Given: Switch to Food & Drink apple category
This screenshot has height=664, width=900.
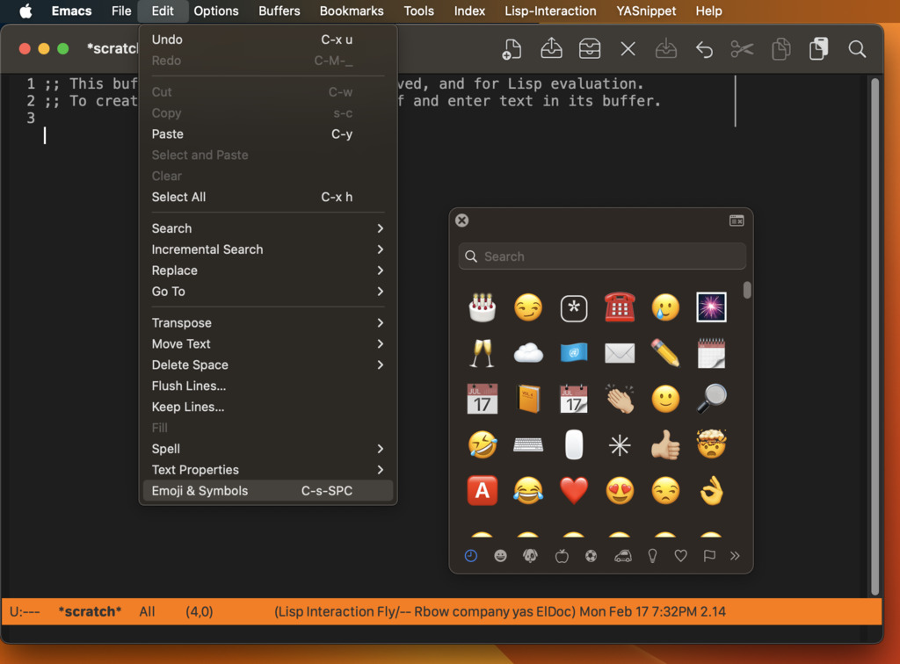Looking at the screenshot, I should tap(562, 556).
